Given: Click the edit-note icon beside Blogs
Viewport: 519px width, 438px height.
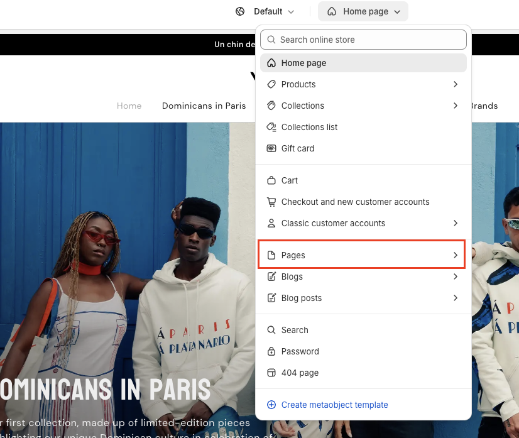Looking at the screenshot, I should click(x=271, y=276).
